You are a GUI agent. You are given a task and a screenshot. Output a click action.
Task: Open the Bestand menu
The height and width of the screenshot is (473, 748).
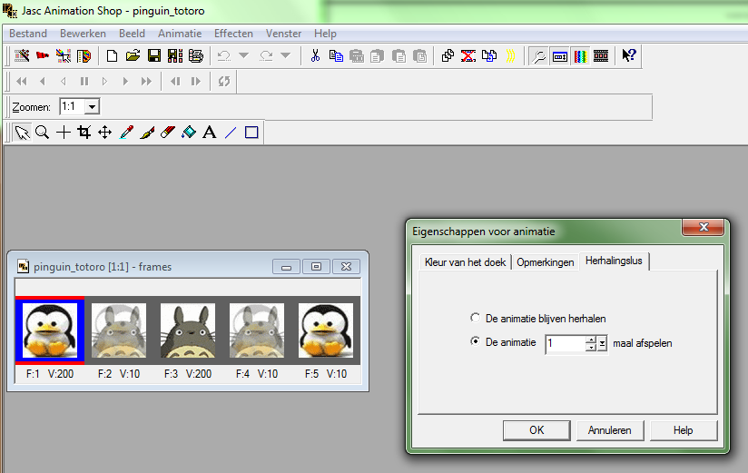28,34
